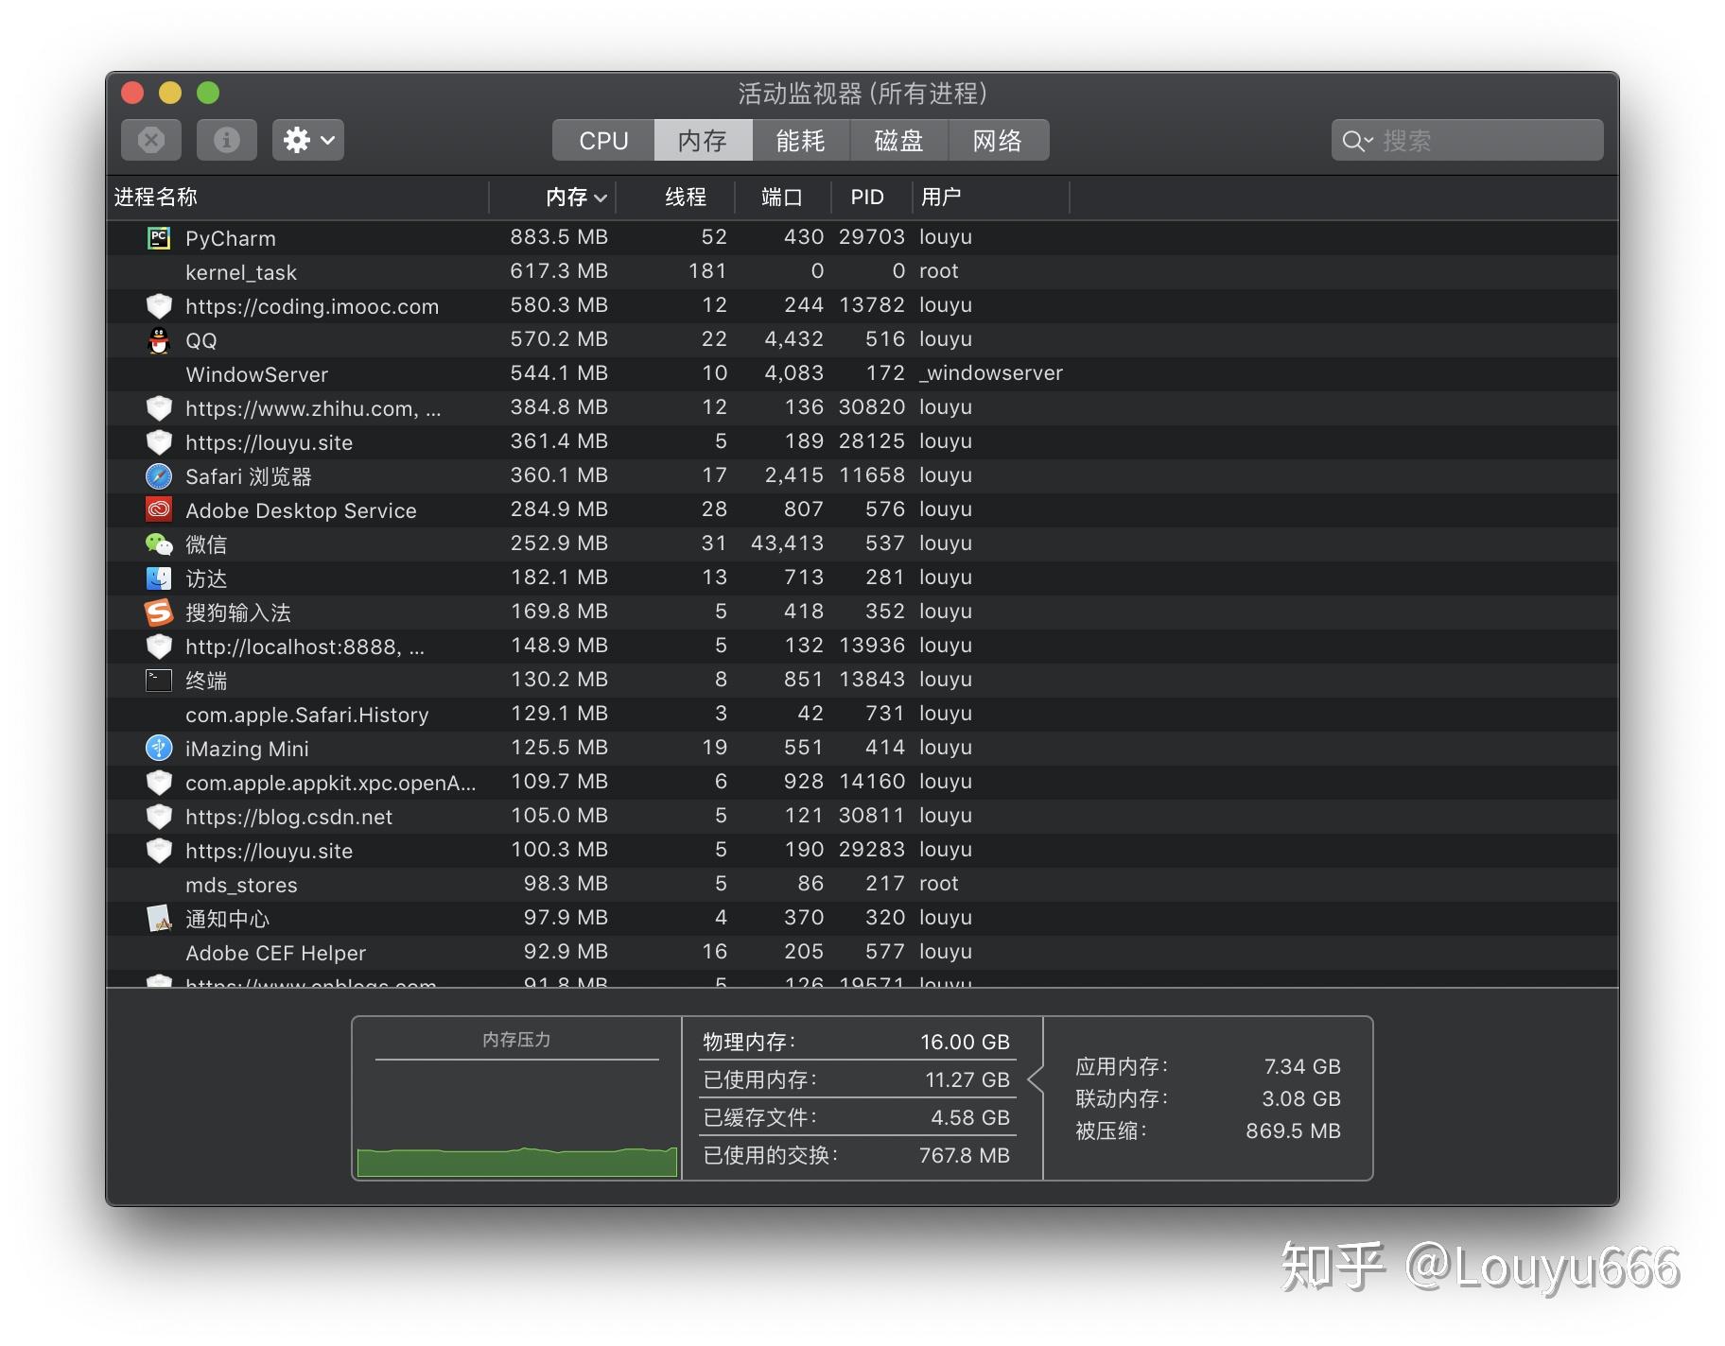Click the _windowserver user value
The height and width of the screenshot is (1346, 1725).
[991, 373]
